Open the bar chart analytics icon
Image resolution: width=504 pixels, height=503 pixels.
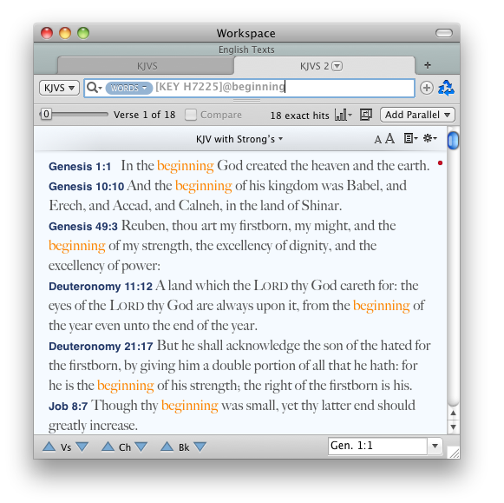(343, 115)
